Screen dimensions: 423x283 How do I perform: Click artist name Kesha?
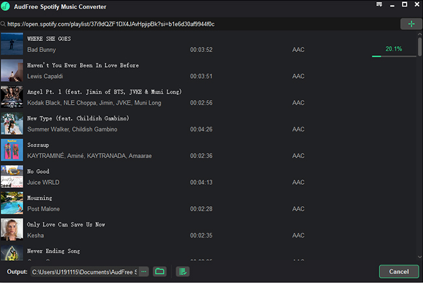pyautogui.click(x=35, y=236)
